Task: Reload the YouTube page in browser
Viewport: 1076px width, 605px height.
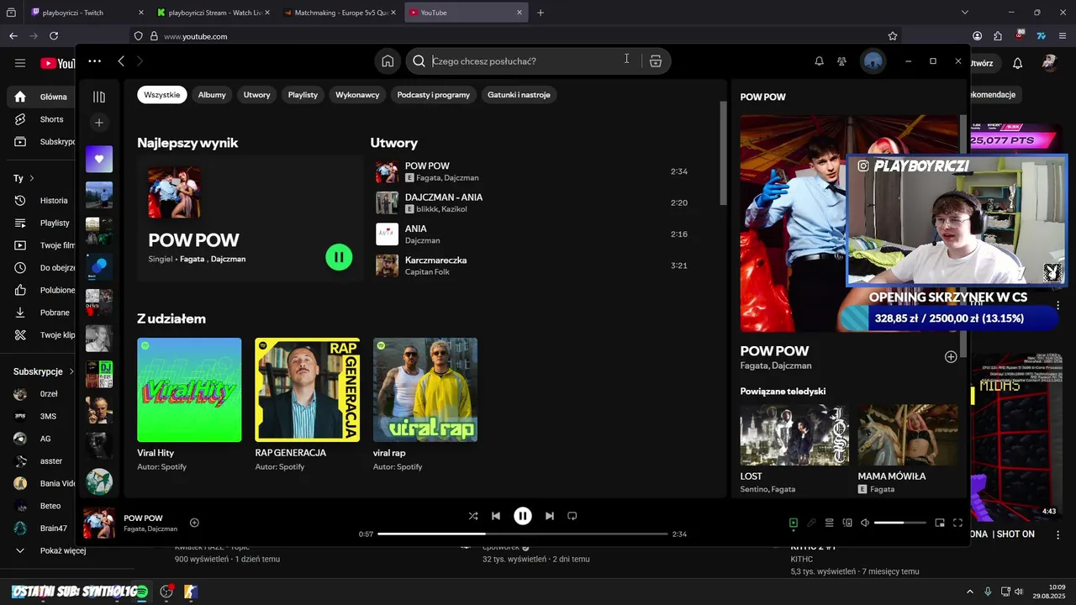Action: pos(54,36)
